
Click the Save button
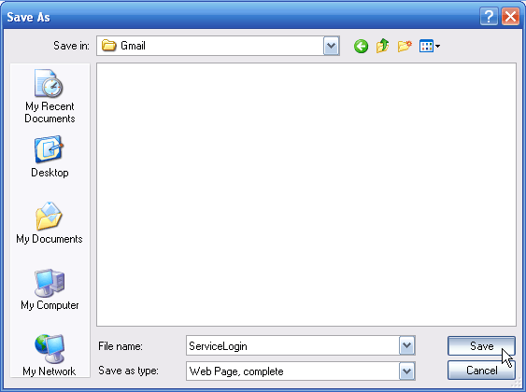[x=481, y=345]
